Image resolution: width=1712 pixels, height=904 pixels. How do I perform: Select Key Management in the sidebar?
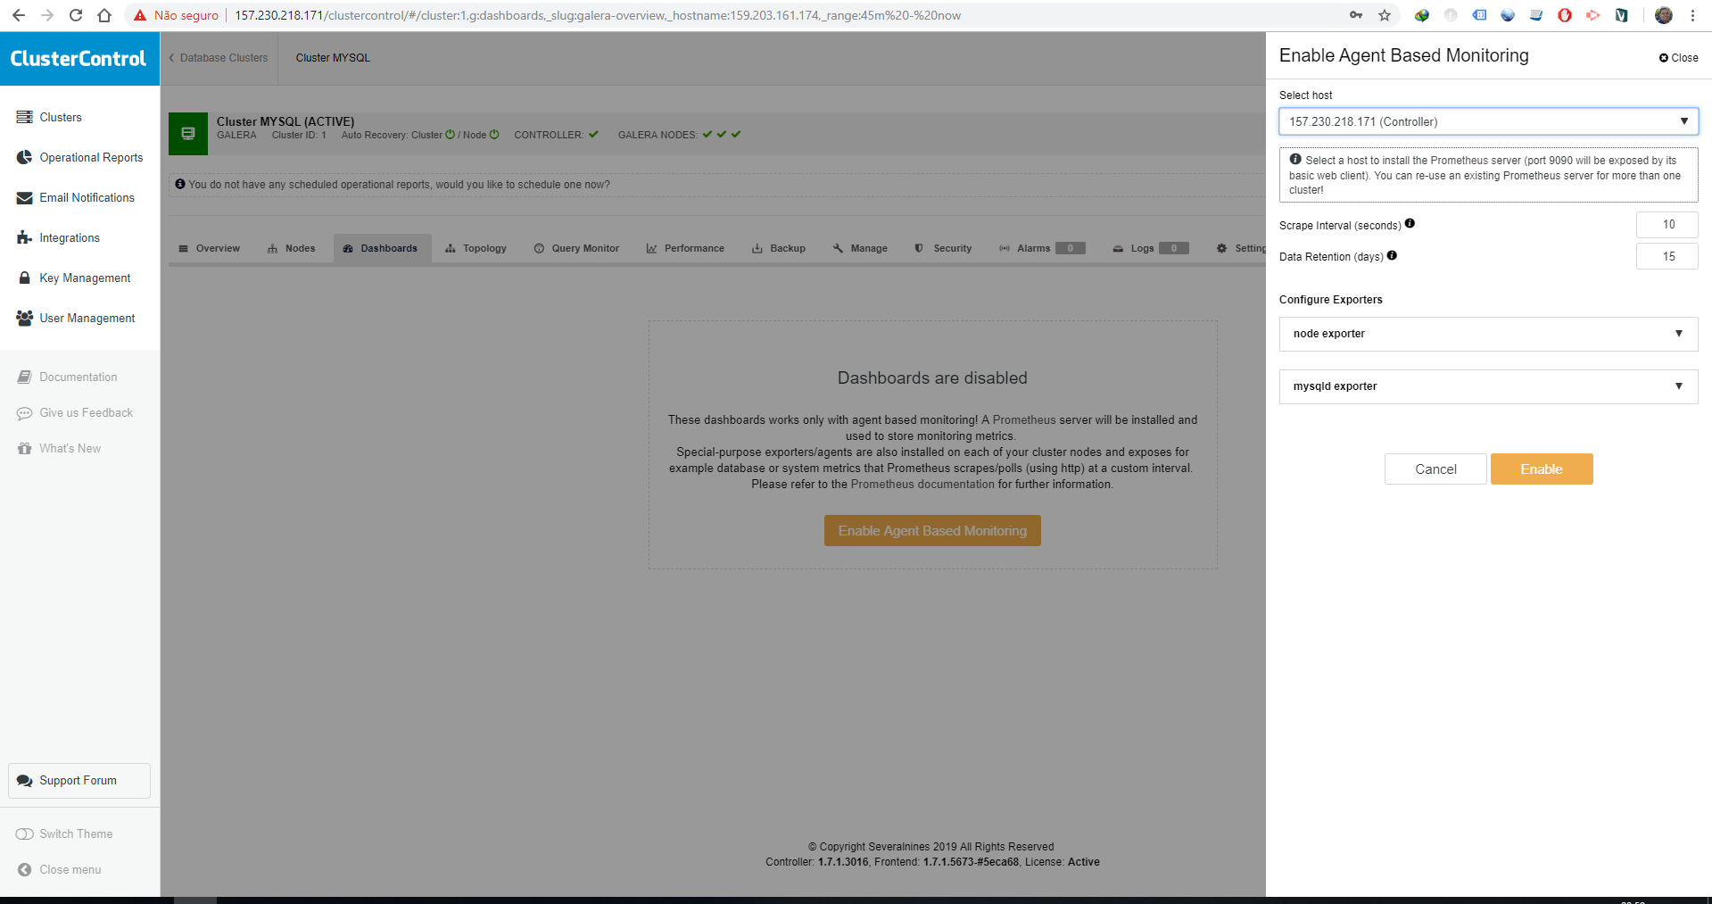[85, 278]
